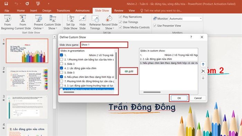Open Custom Slide Show menu
The image size is (242, 136).
pos(53,22)
